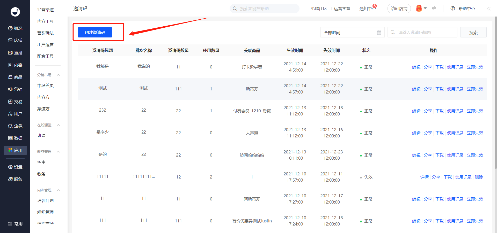Viewport: 497px width, 233px height.
Task: Click the 访问店铺 button
Action: 399,9
